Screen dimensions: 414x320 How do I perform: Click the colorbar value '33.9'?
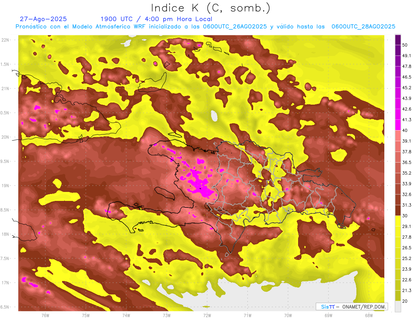(406, 184)
